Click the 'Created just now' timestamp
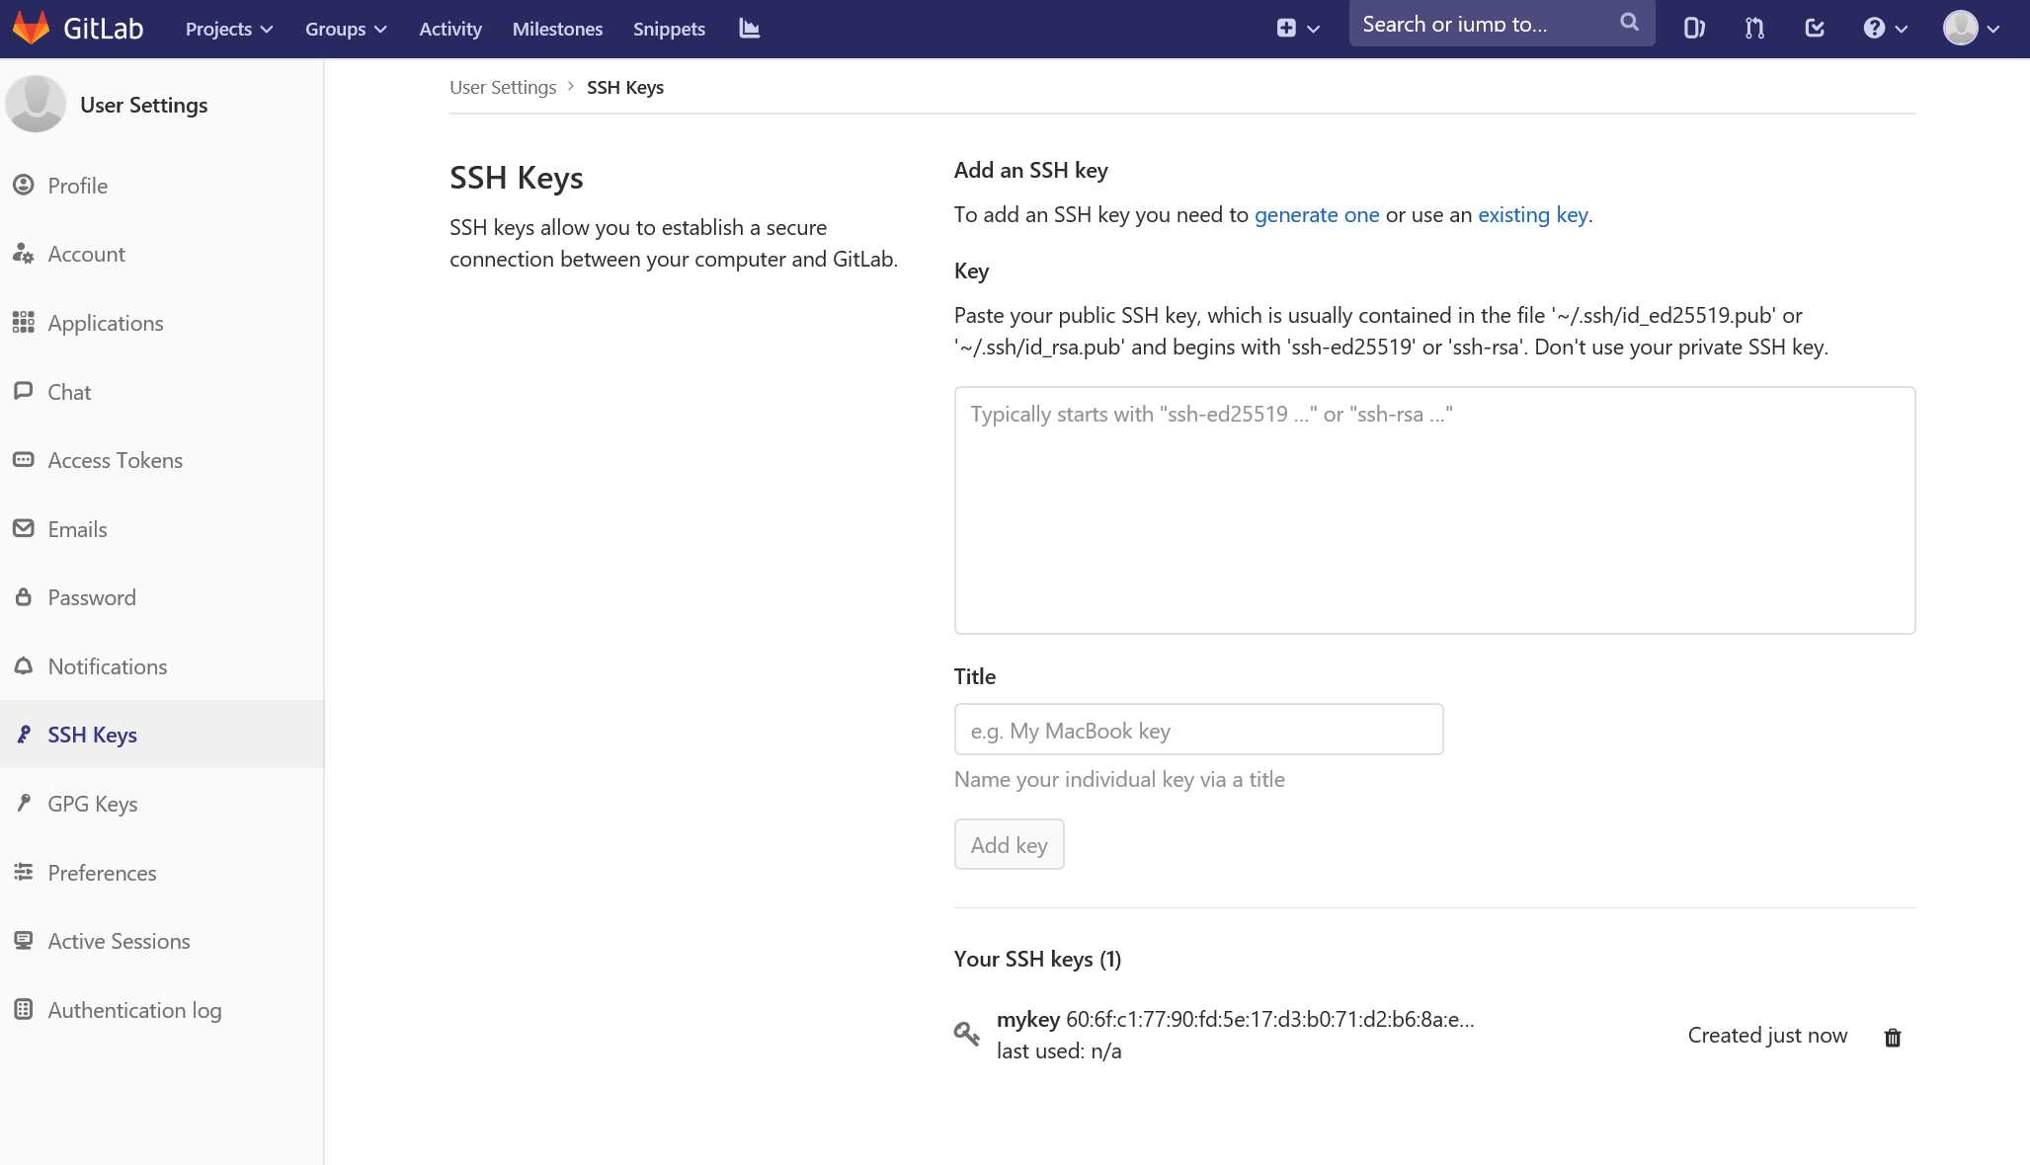Screen dimensions: 2030x1165 [1767, 1035]
